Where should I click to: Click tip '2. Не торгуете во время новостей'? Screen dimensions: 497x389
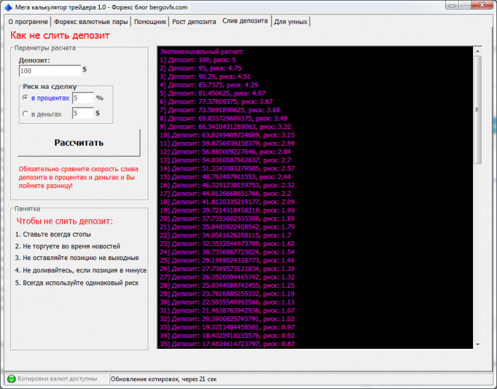click(67, 246)
